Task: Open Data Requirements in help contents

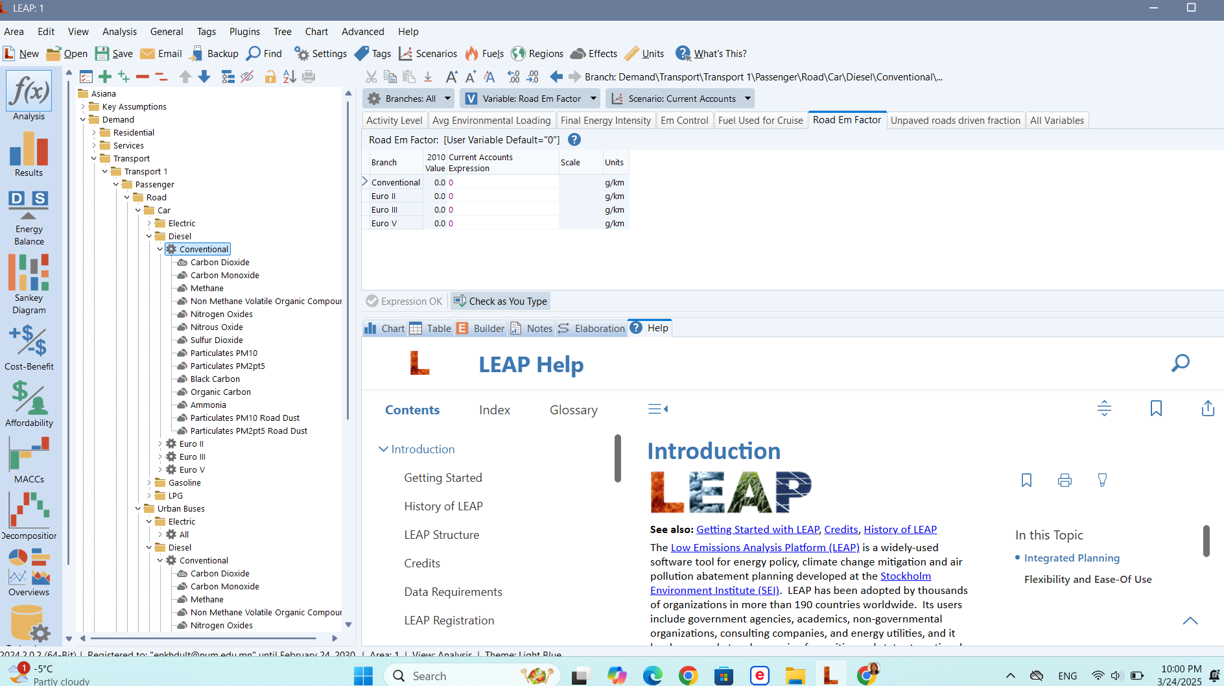Action: coord(453,591)
